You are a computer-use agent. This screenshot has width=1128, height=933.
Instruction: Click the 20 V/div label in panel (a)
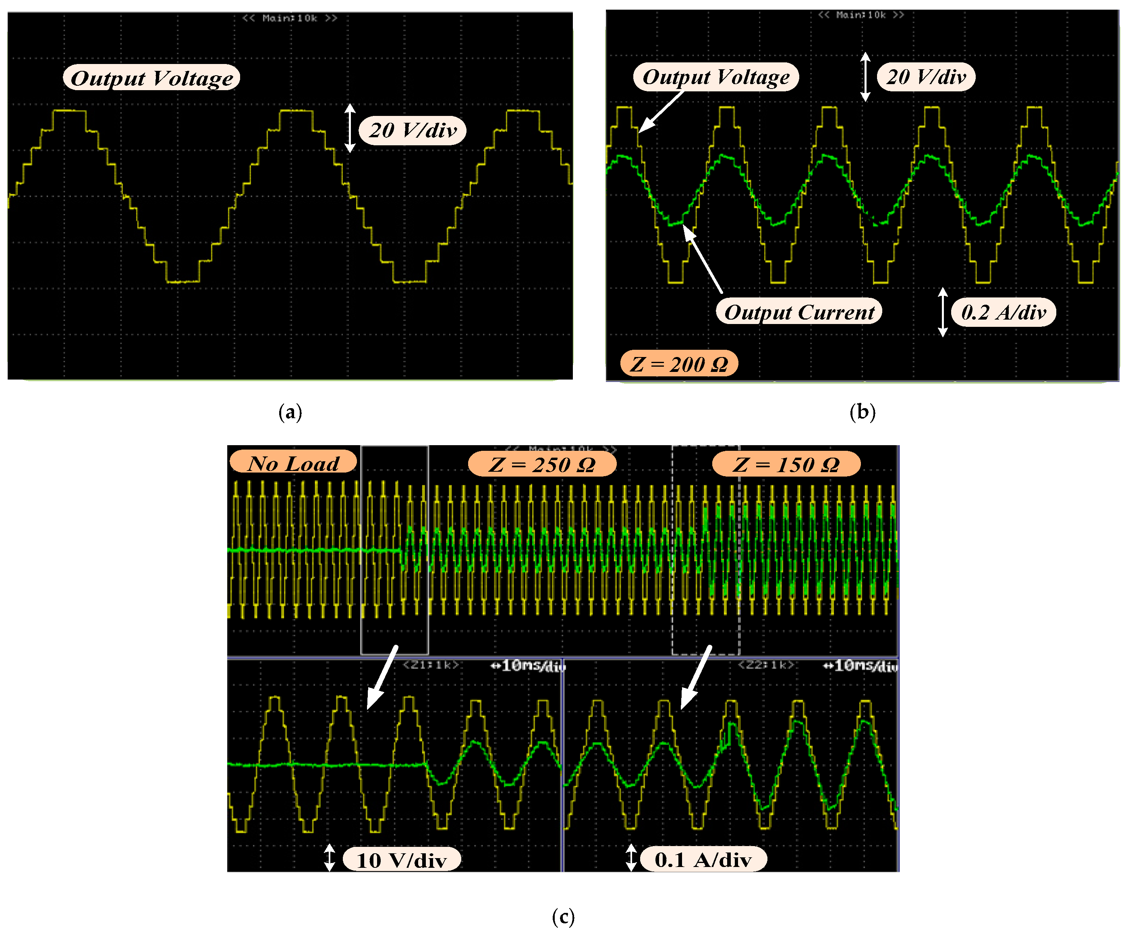(413, 130)
